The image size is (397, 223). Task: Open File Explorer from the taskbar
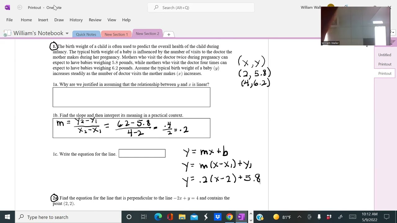182,217
